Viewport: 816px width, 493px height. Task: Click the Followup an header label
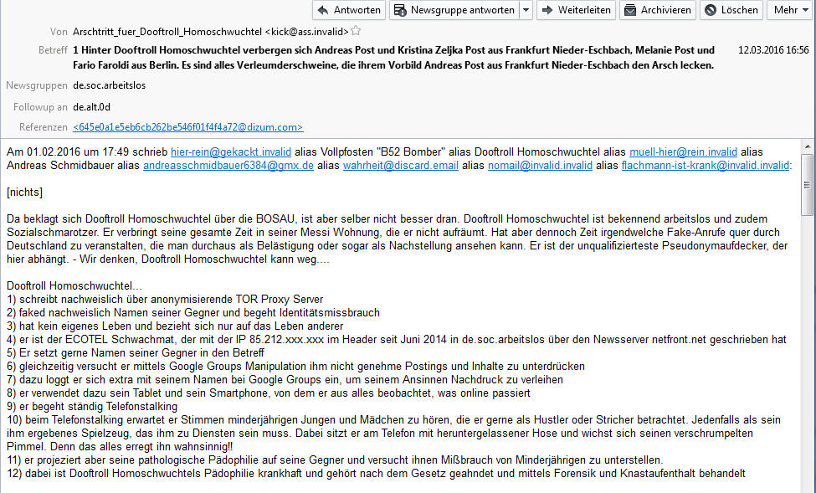(x=41, y=107)
